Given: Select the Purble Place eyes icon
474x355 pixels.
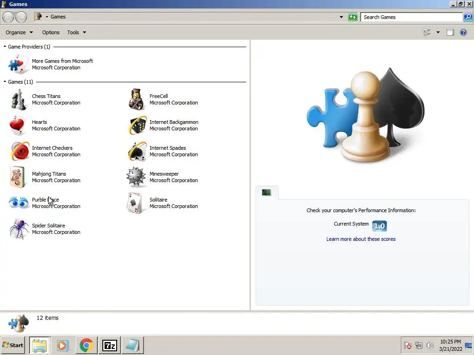Looking at the screenshot, I should coord(19,202).
